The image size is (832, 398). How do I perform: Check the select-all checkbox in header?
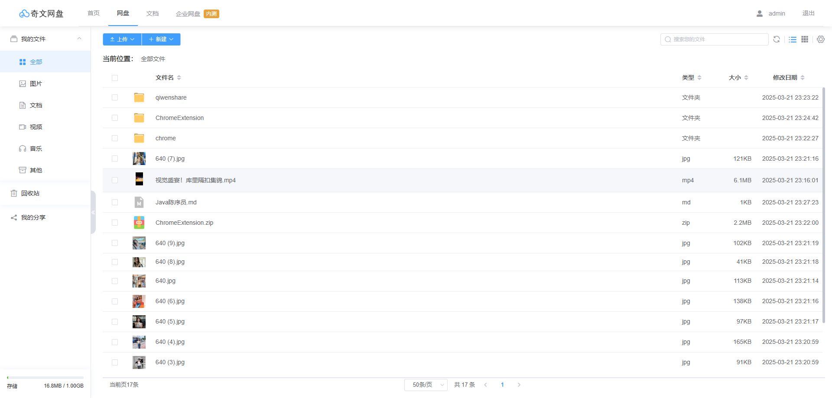click(x=115, y=78)
